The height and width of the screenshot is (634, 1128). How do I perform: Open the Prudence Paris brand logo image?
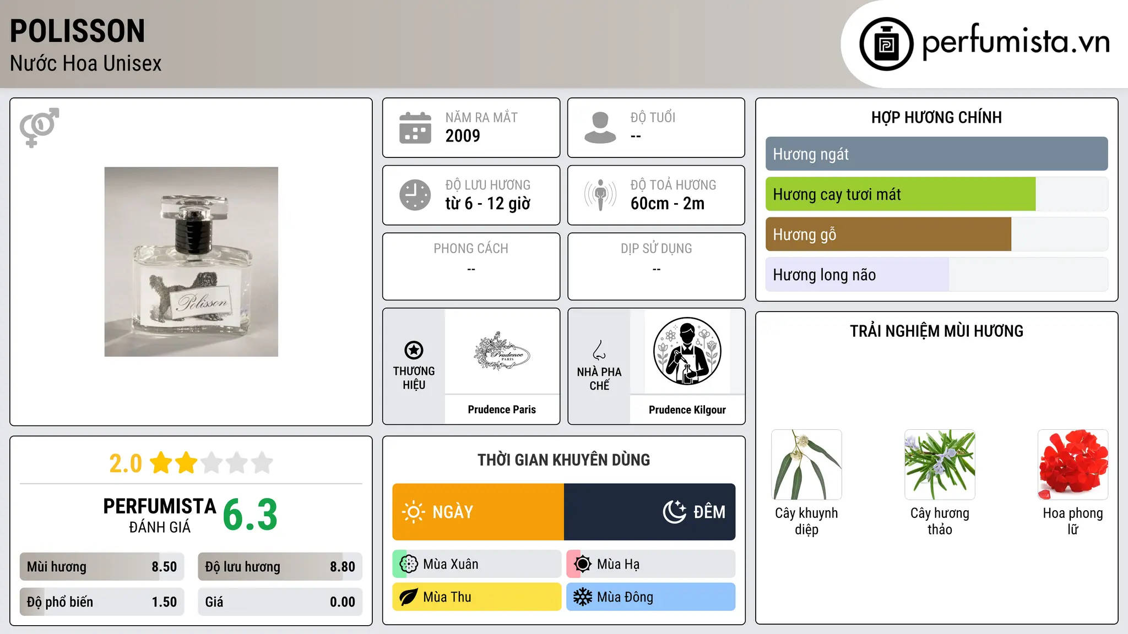point(502,351)
